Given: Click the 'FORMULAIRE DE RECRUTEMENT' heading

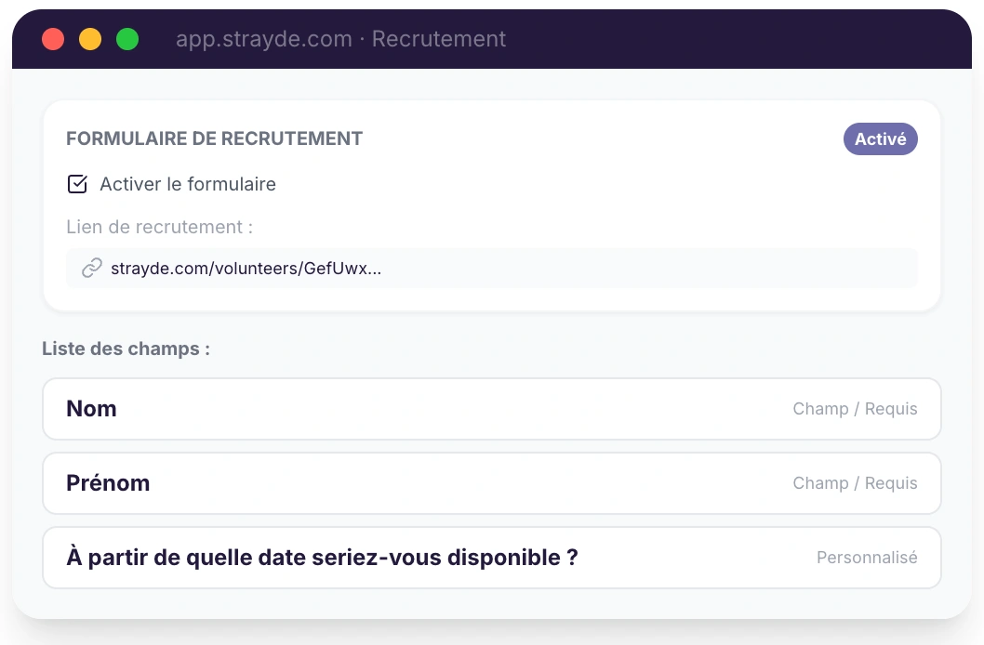Looking at the screenshot, I should tap(214, 138).
